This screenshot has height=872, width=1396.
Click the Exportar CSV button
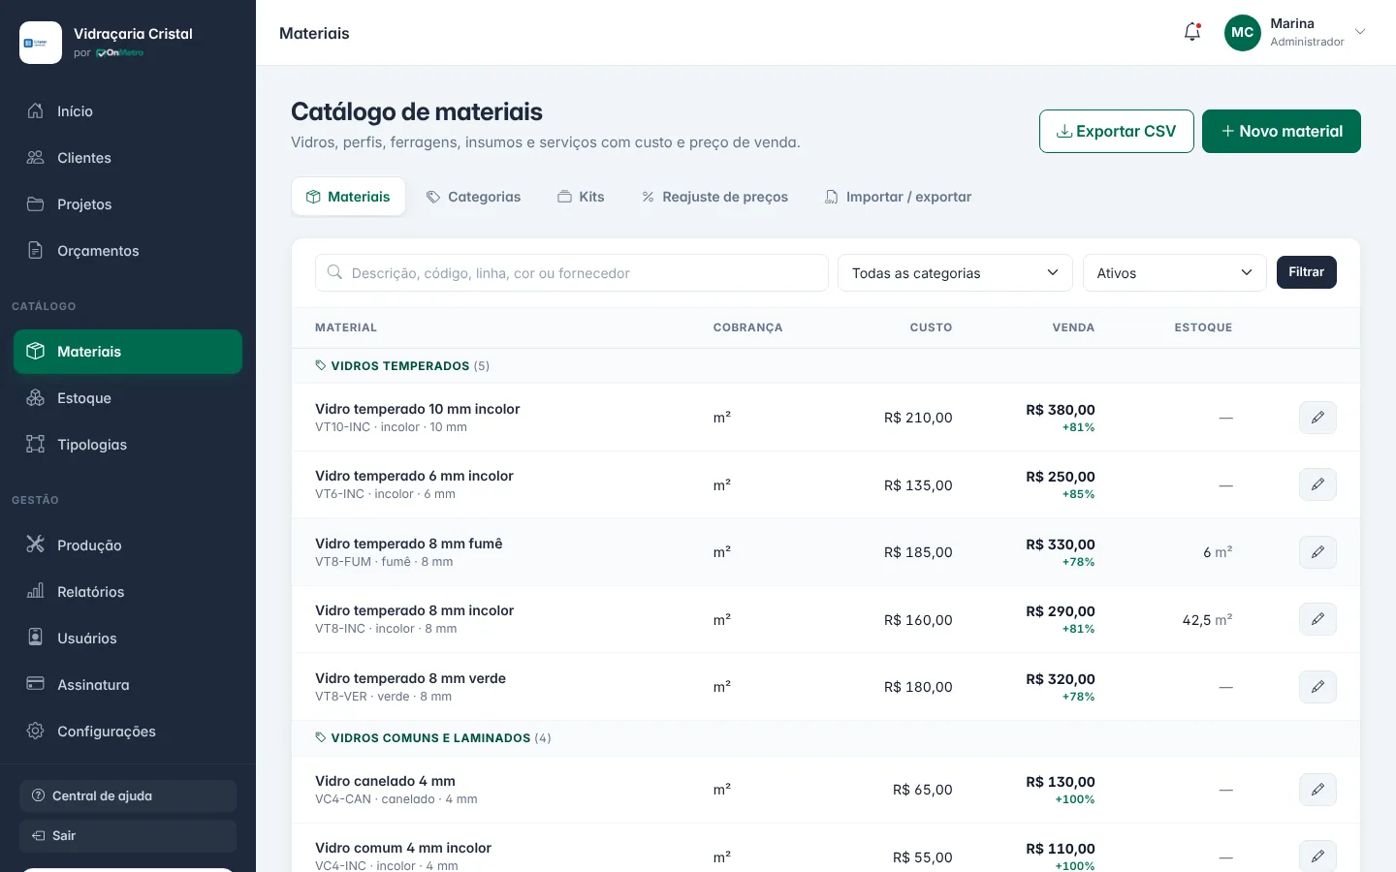point(1117,131)
